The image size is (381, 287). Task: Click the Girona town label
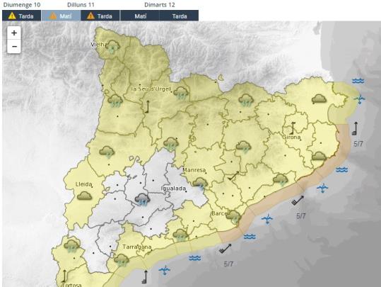pyautogui.click(x=291, y=137)
